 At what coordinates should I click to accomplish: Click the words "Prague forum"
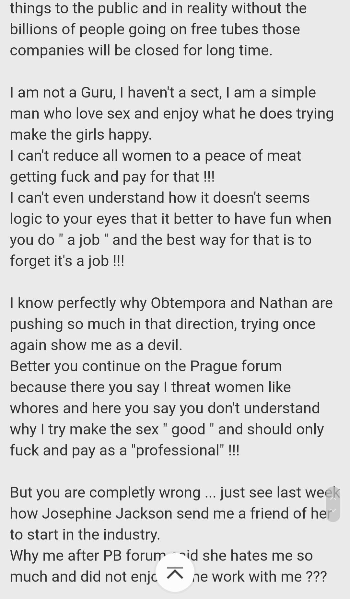(x=236, y=366)
